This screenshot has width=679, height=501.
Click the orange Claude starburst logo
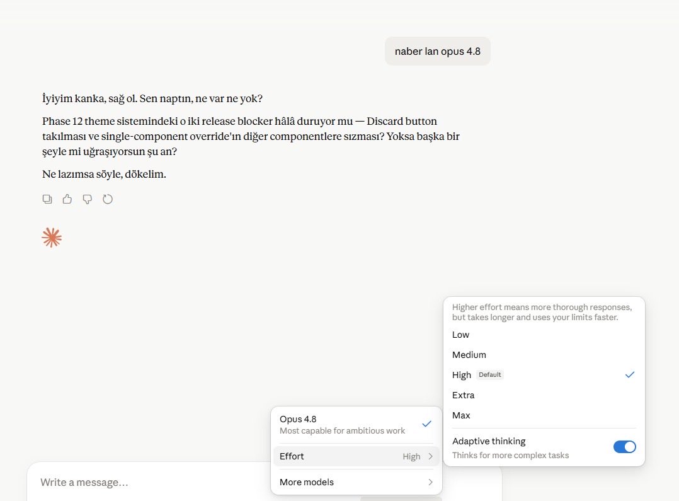(x=52, y=238)
